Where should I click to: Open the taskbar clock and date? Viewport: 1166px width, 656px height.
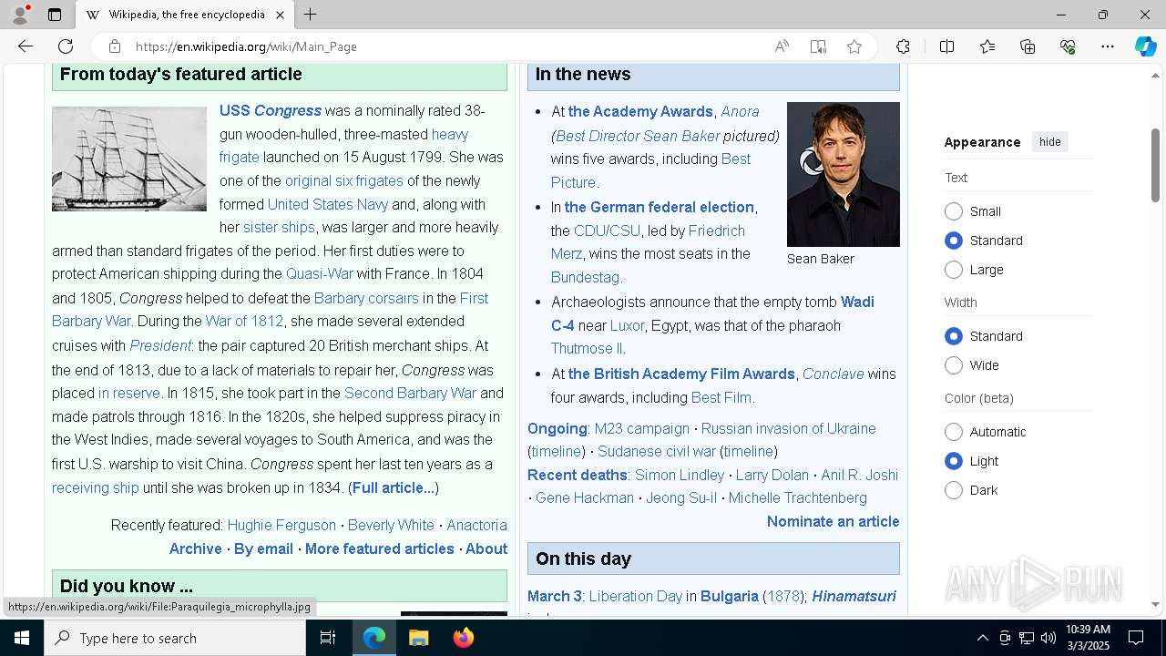coord(1088,638)
